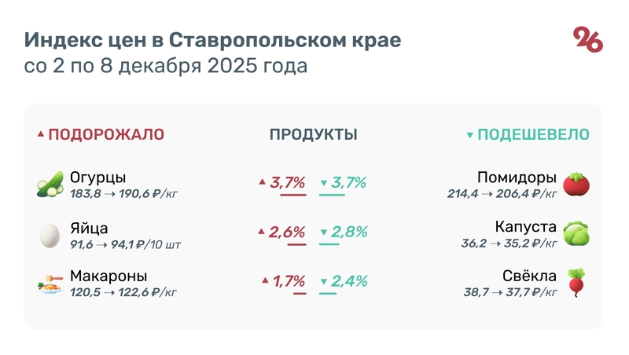Click the red up triangle before ПОДОРОЖАЛО
Screen dimensions: 629x355
41,134
